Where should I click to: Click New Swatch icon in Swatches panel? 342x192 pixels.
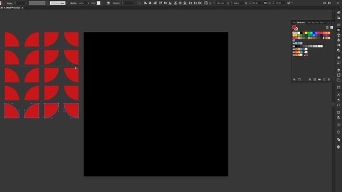click(324, 79)
